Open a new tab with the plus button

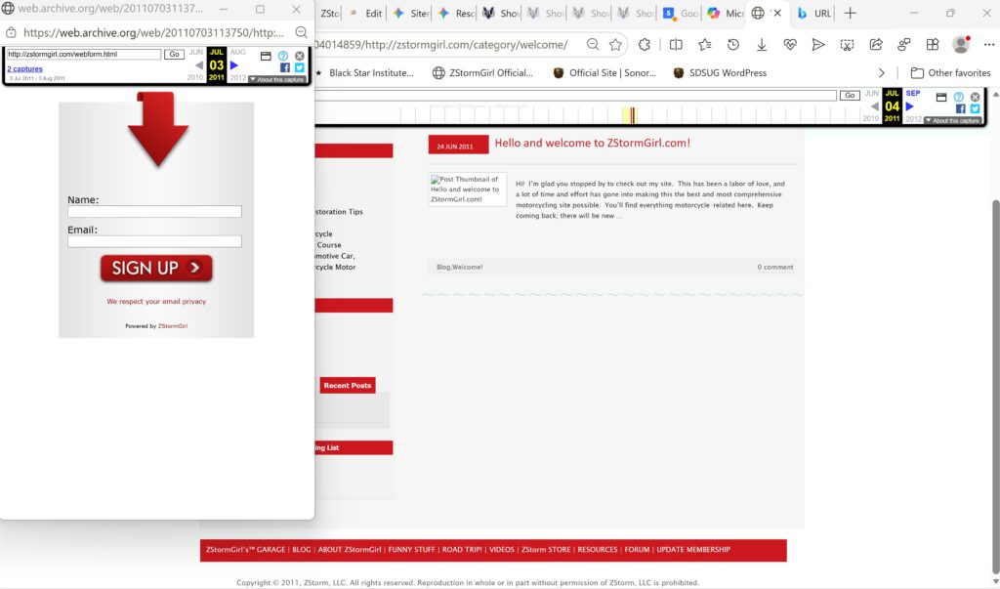[x=851, y=13]
